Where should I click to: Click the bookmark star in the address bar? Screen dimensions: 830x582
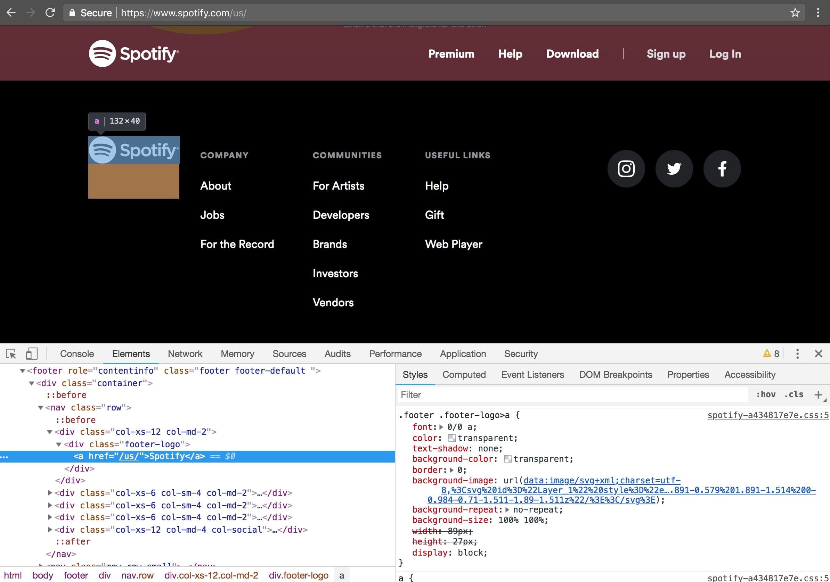pos(795,13)
